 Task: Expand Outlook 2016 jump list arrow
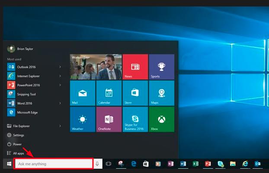[x=60, y=67]
